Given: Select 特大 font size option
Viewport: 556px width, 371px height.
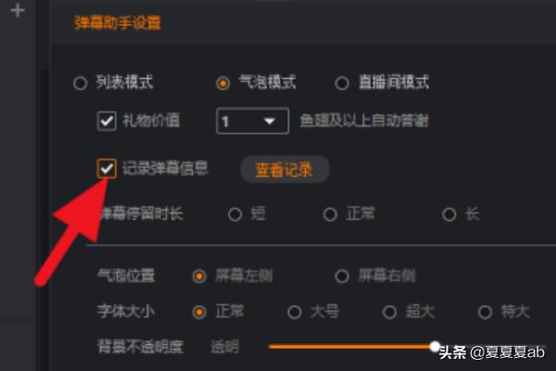Looking at the screenshot, I should [485, 312].
